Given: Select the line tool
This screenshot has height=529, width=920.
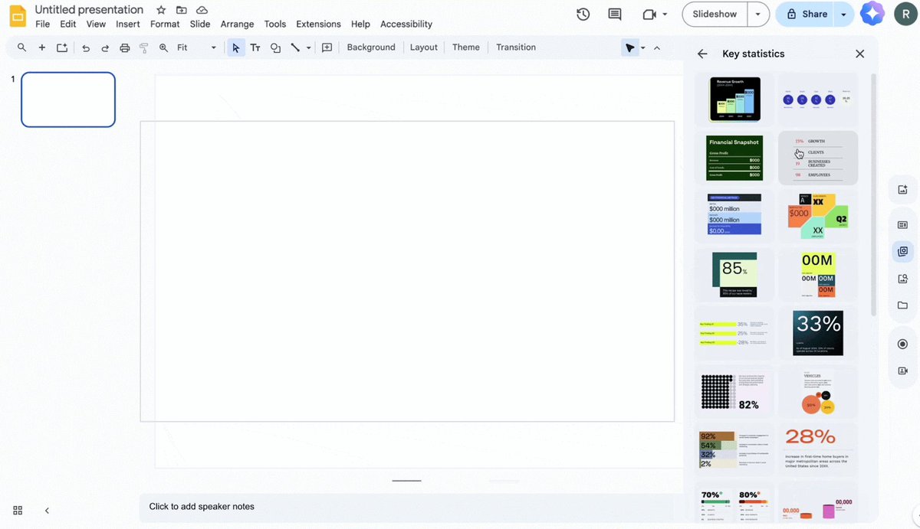Looking at the screenshot, I should (296, 47).
